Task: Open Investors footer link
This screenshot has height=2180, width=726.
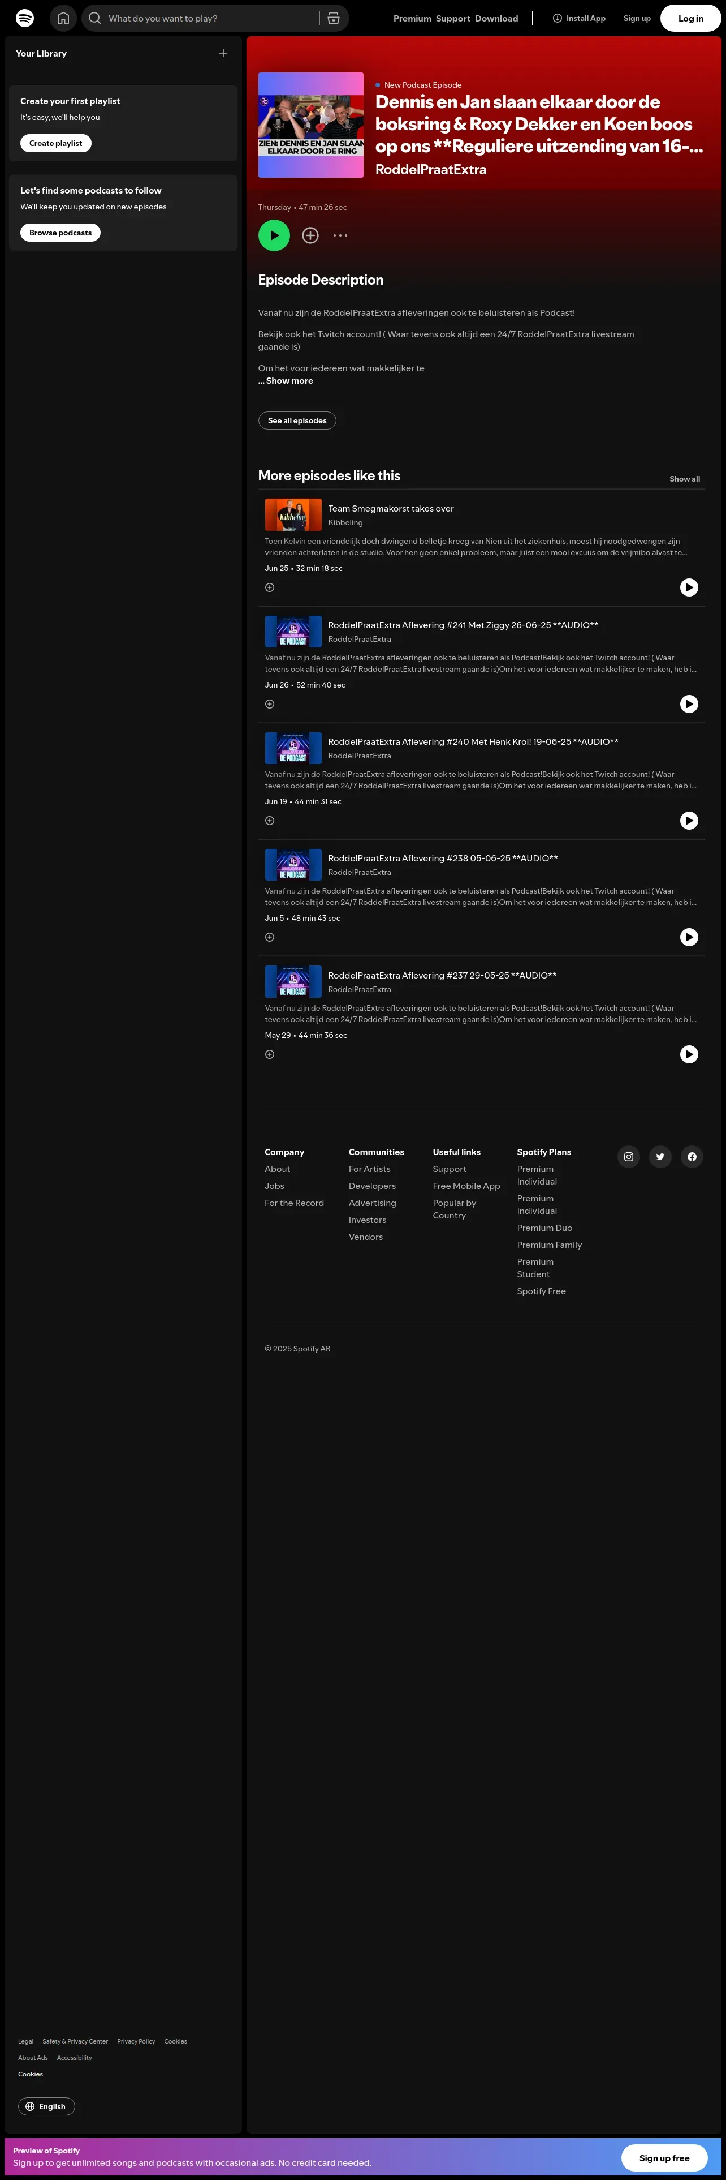Action: (367, 1220)
